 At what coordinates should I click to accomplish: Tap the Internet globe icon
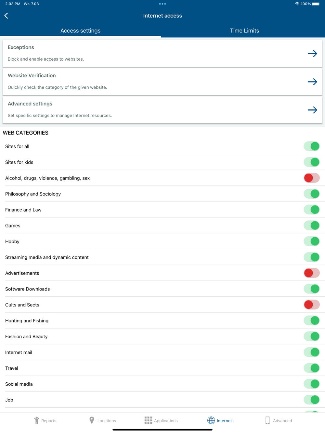[x=211, y=420]
